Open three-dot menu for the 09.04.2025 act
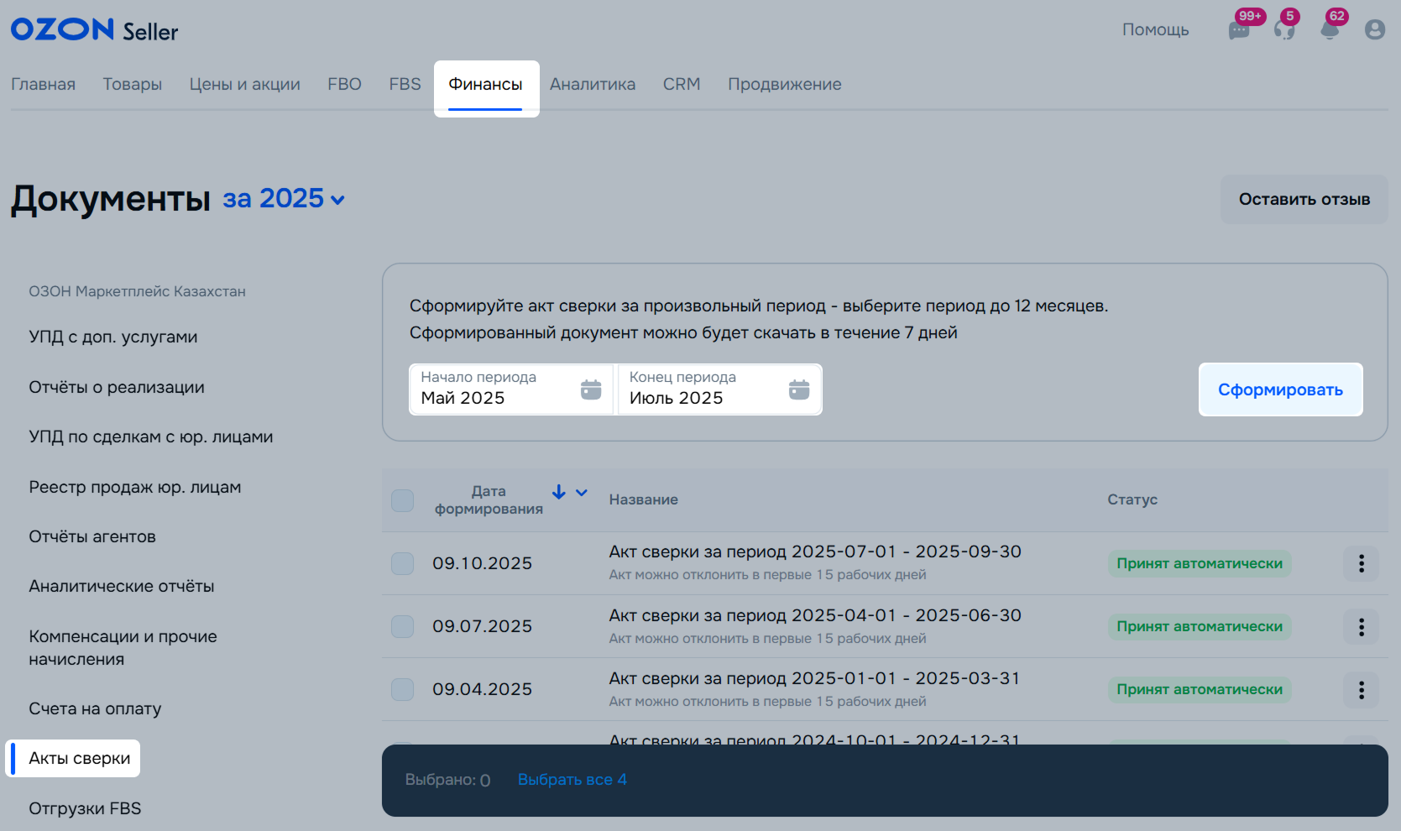The width and height of the screenshot is (1401, 831). [x=1361, y=689]
